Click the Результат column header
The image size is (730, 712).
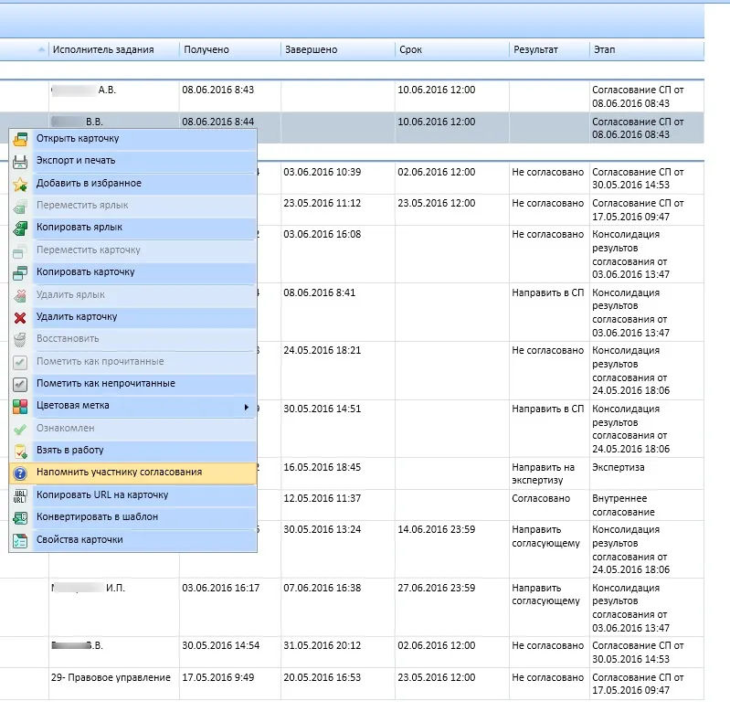(x=535, y=49)
